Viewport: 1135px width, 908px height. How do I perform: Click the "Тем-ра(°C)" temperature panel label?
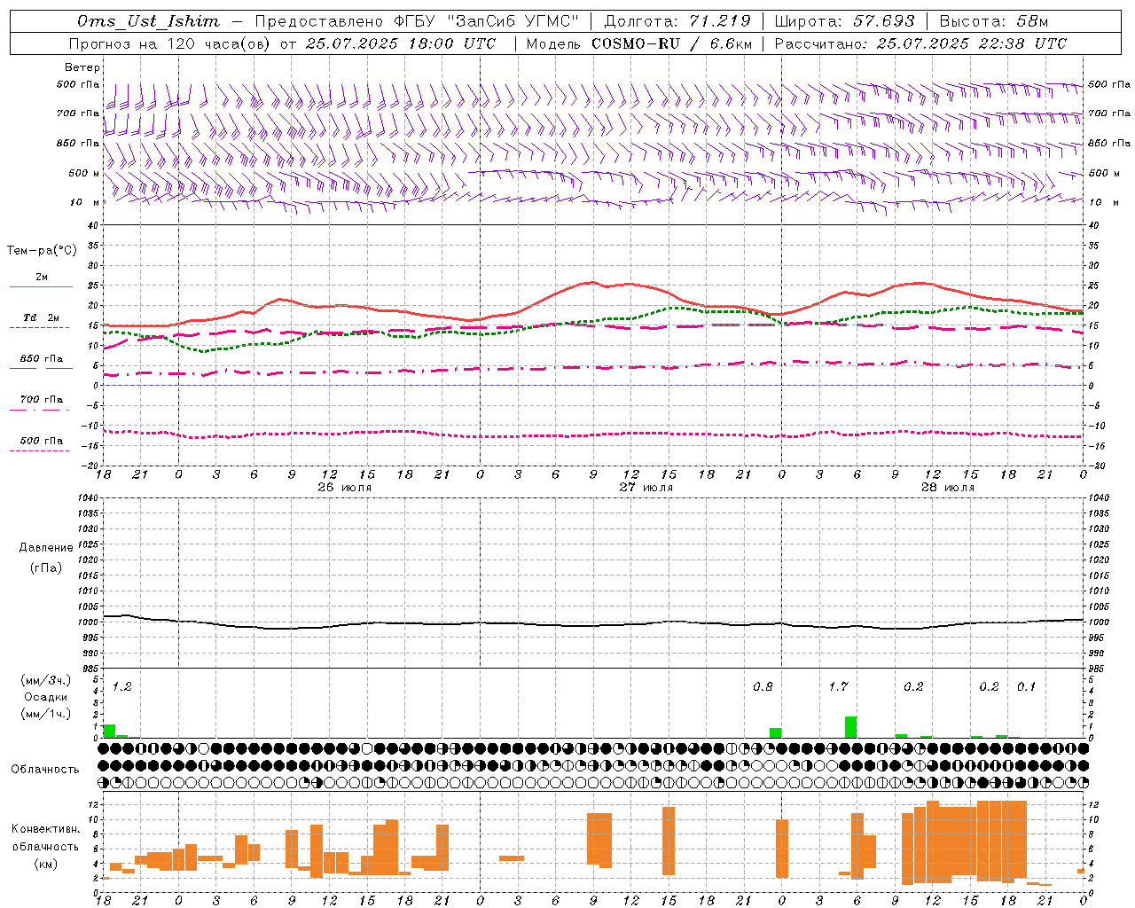point(42,251)
